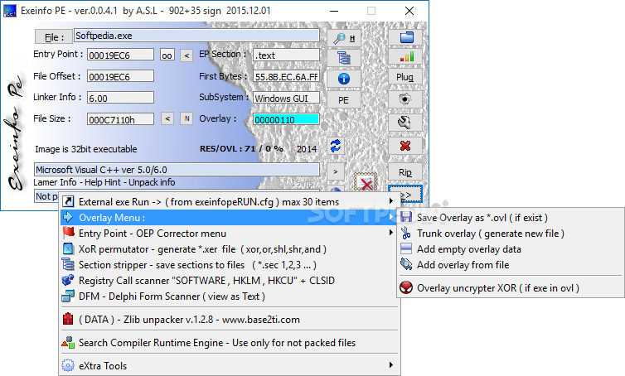Screen dimensions: 625x376
Task: Click the gear eXtra Tools icon
Action: [x=68, y=365]
